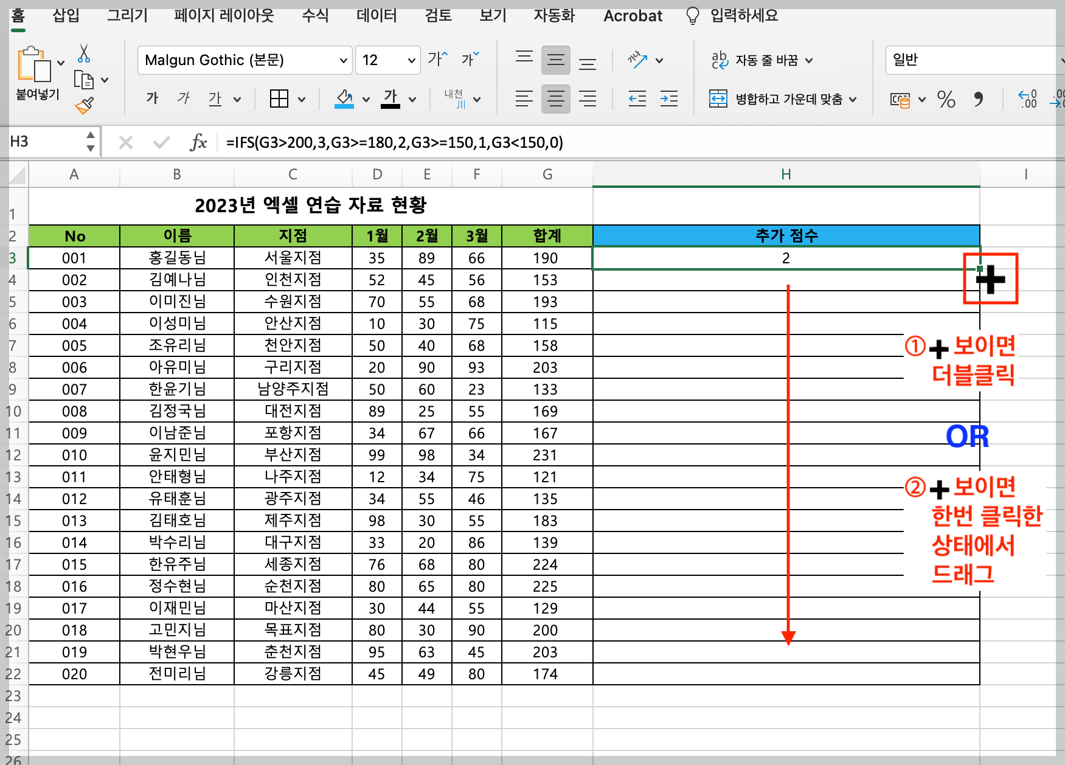1065x765 pixels.
Task: Toggle bold formatting on
Action: [151, 99]
